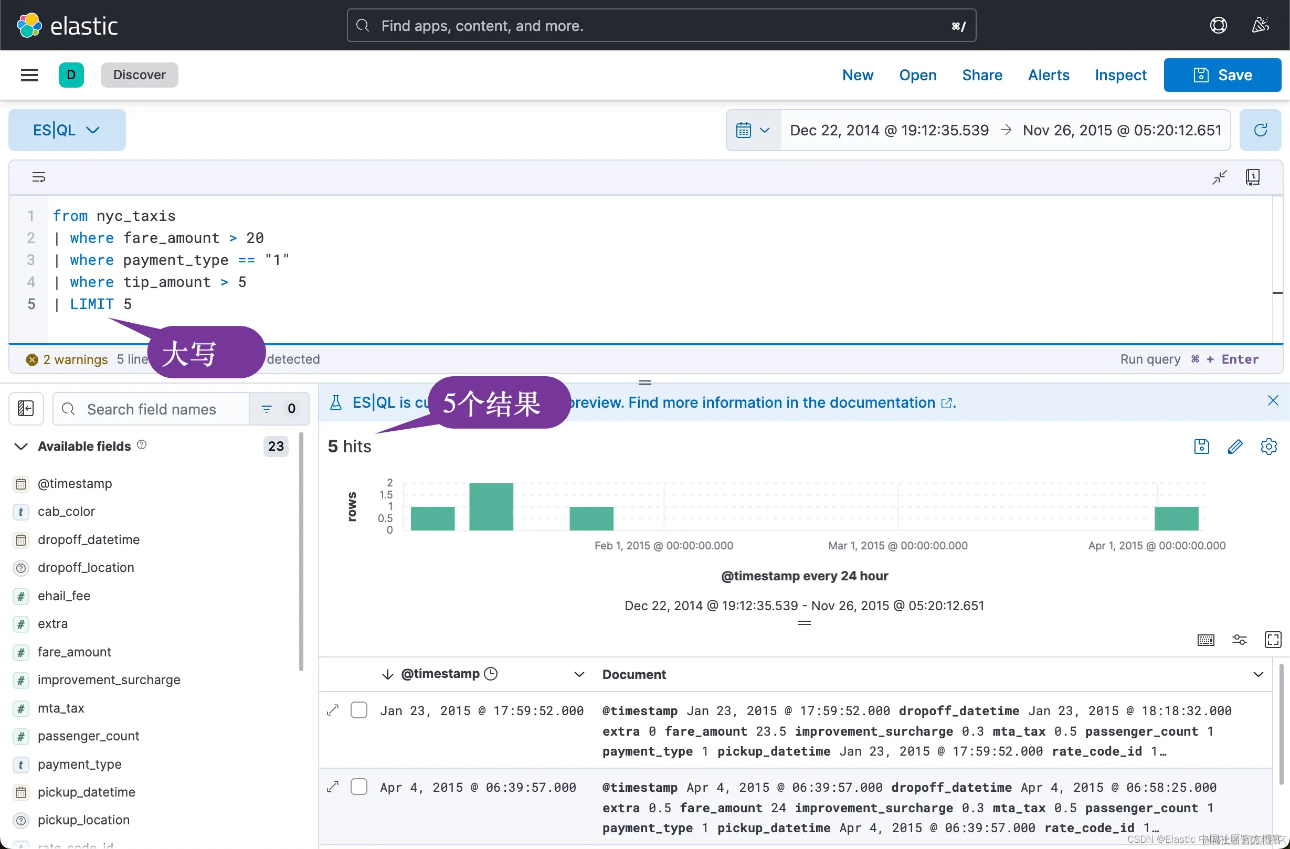Select the Jan 23, 2015 row checkbox
Screen dimensions: 1290x849
coord(359,710)
